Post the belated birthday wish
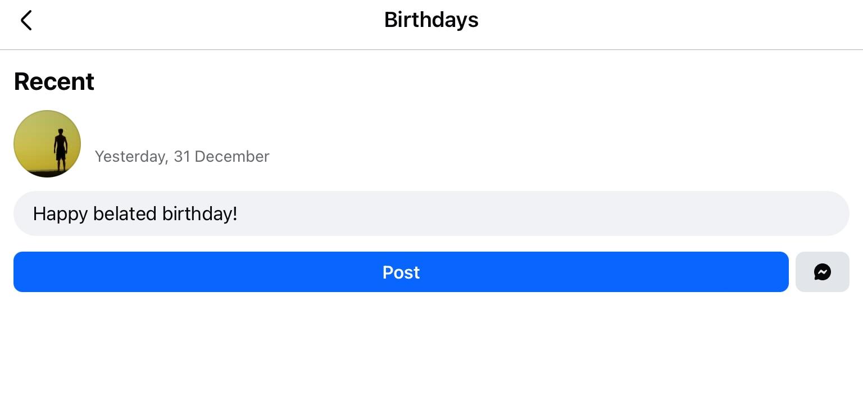 pyautogui.click(x=401, y=272)
